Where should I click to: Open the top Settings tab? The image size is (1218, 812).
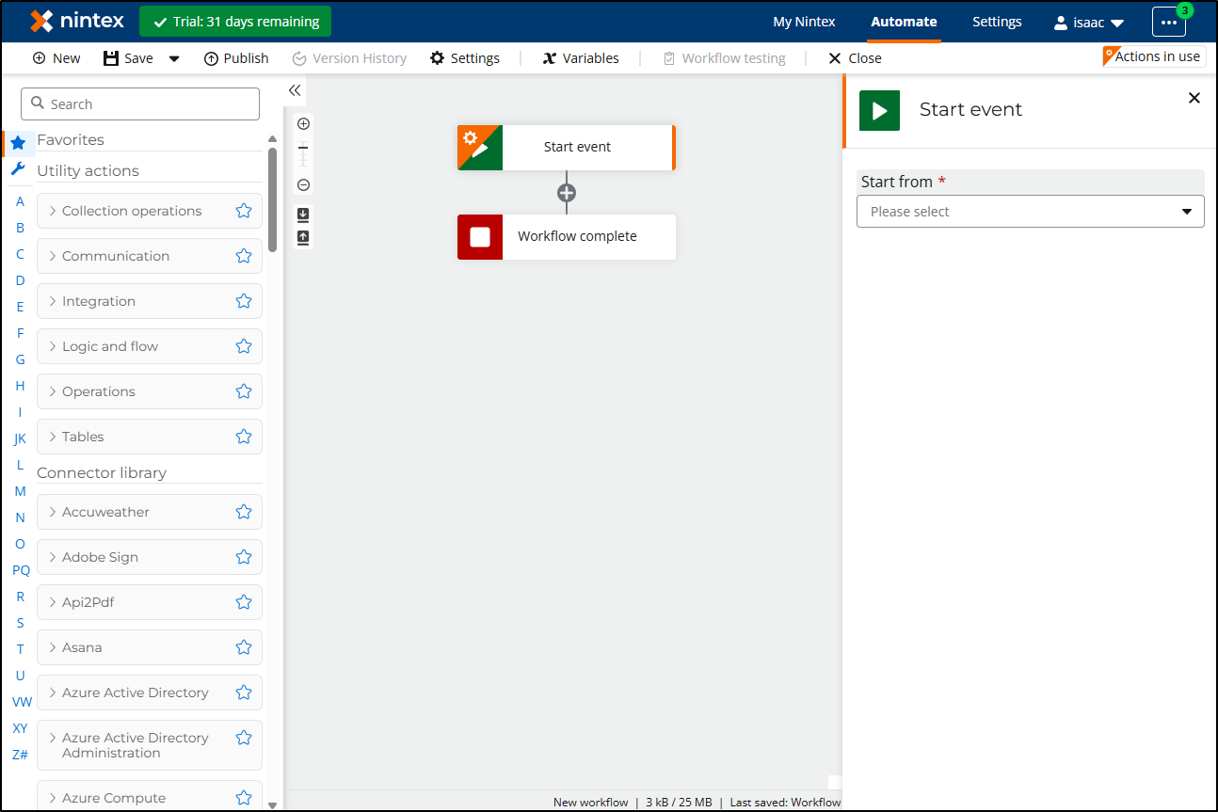point(997,22)
